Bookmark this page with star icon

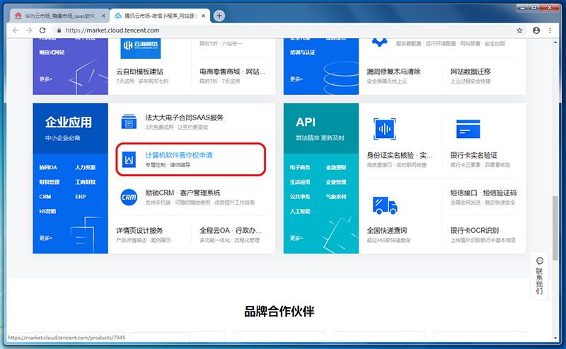point(519,30)
